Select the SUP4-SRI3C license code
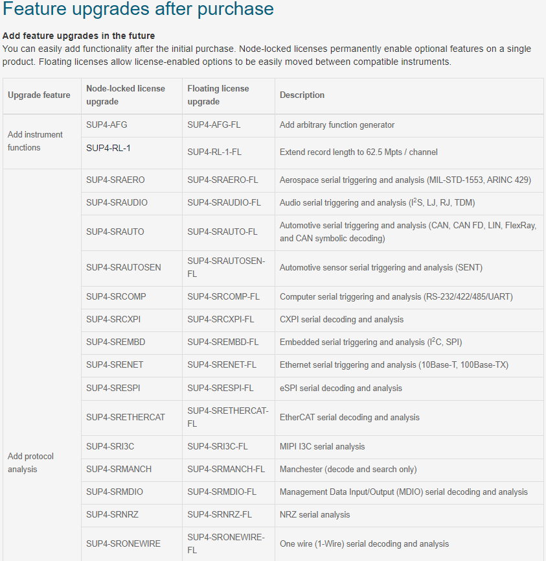 point(110,447)
